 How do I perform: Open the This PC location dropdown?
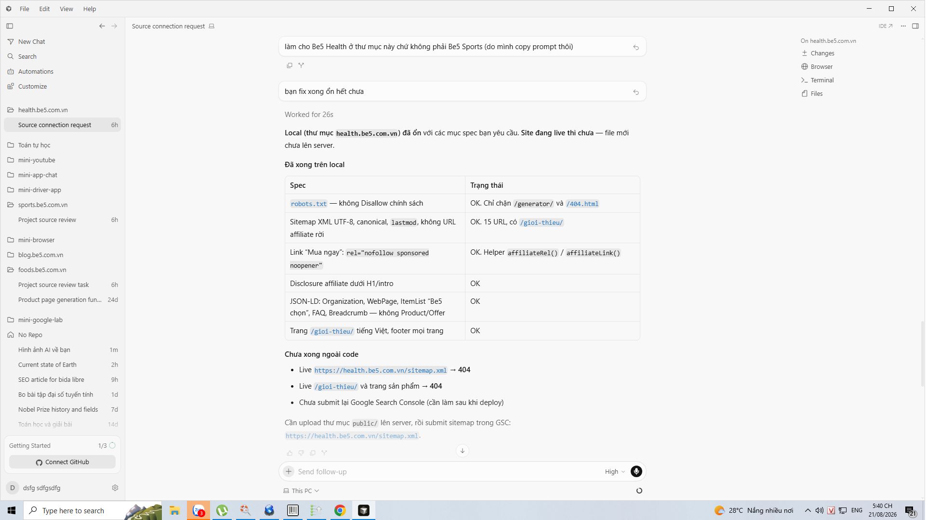(301, 491)
